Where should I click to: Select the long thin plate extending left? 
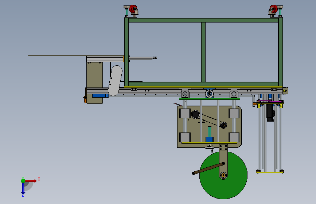(76, 56)
